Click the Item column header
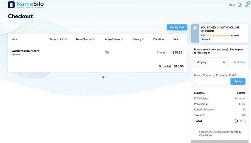This screenshot has width=251, height=143. click(x=14, y=39)
